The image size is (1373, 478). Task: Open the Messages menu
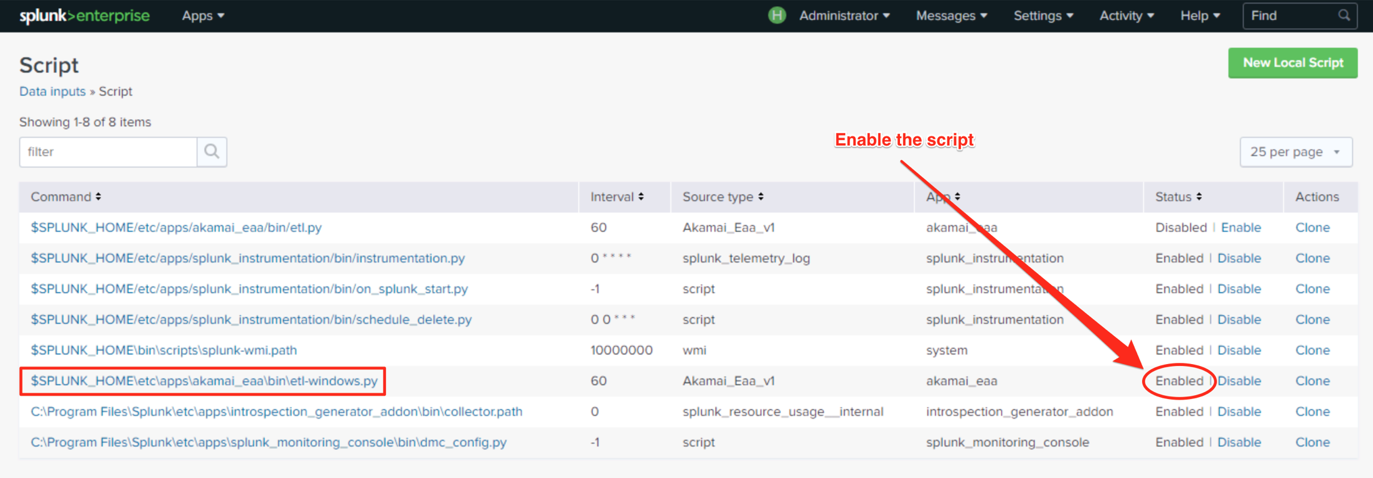(x=951, y=16)
